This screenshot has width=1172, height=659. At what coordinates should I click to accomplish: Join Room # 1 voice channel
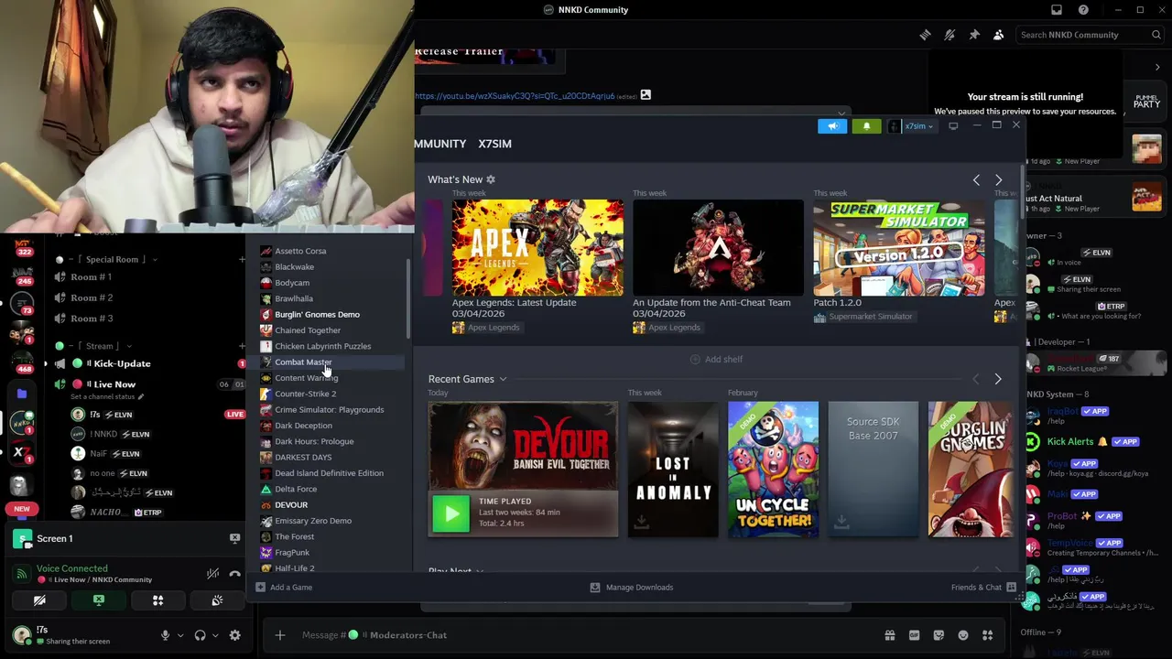coord(92,276)
